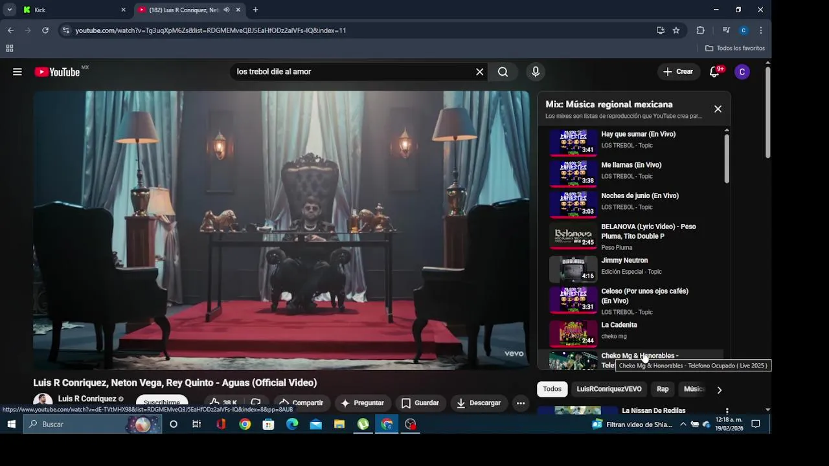Like the video (38 K)
Image resolution: width=829 pixels, height=466 pixels.
pyautogui.click(x=223, y=403)
